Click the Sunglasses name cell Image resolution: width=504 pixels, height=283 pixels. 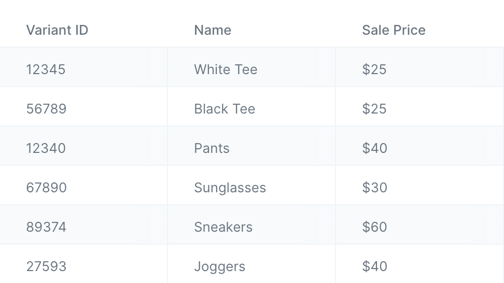251,186
